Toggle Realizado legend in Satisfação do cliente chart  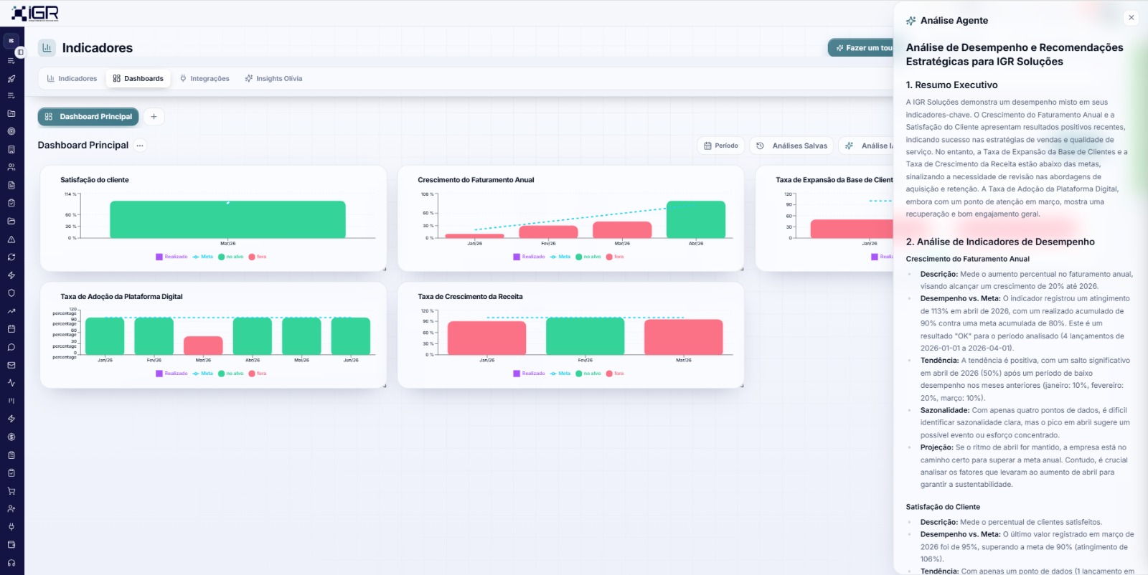pos(171,257)
